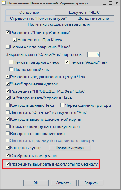121x190 pixels.
Task: Switch to the Основные tab
Action: click(x=29, y=12)
